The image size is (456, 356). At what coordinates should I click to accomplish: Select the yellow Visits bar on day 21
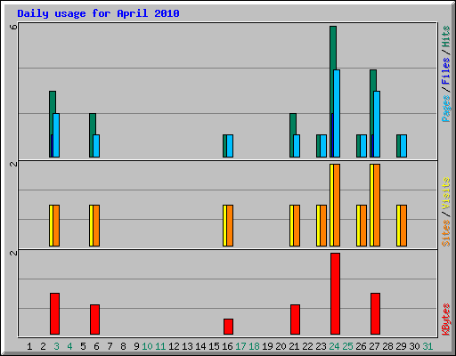click(291, 225)
